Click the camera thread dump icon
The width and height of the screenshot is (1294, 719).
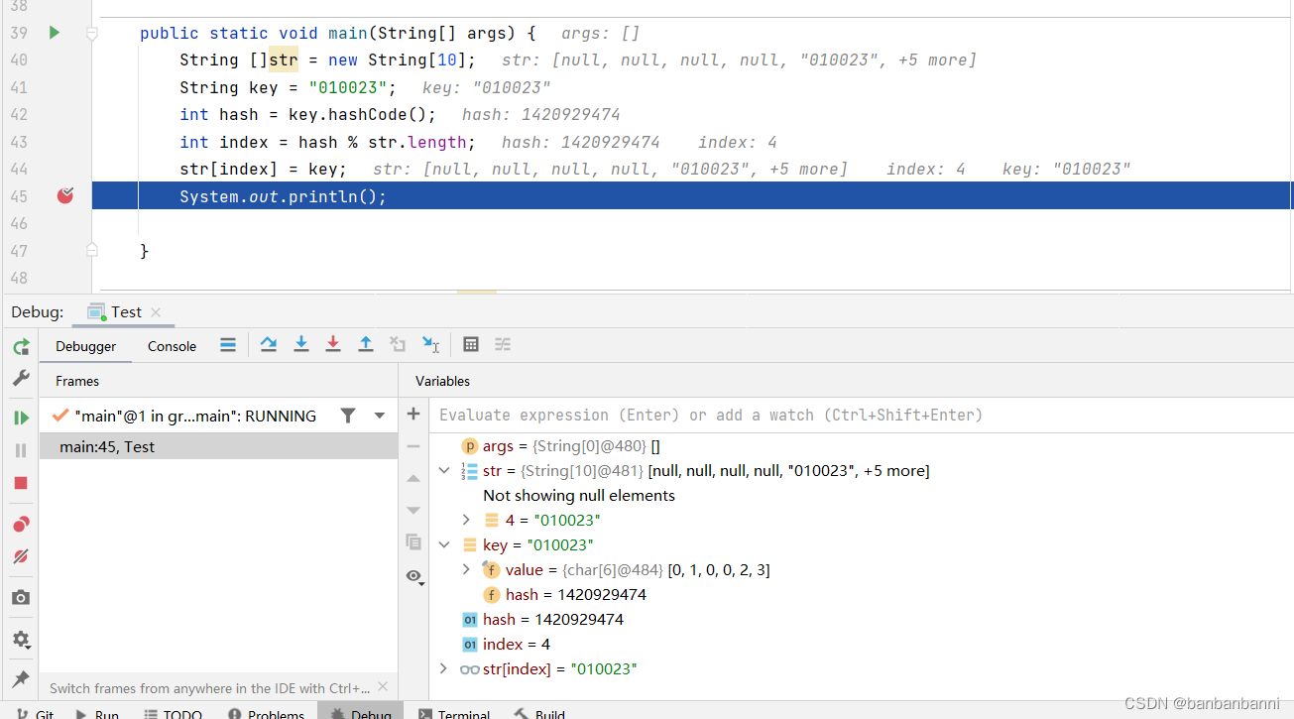coord(21,597)
